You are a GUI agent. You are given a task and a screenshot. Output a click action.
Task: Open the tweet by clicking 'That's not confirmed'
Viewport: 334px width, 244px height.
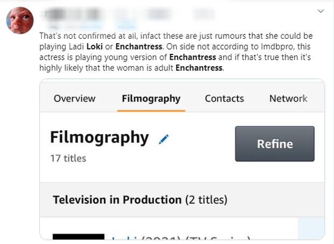tap(70, 36)
